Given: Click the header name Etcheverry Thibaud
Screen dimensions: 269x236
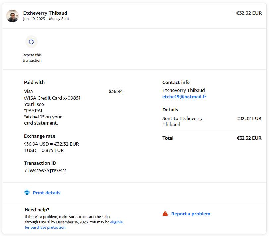Looking at the screenshot, I should point(45,13).
